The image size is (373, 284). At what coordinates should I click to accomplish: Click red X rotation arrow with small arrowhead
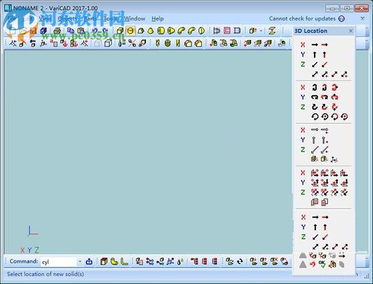point(334,87)
